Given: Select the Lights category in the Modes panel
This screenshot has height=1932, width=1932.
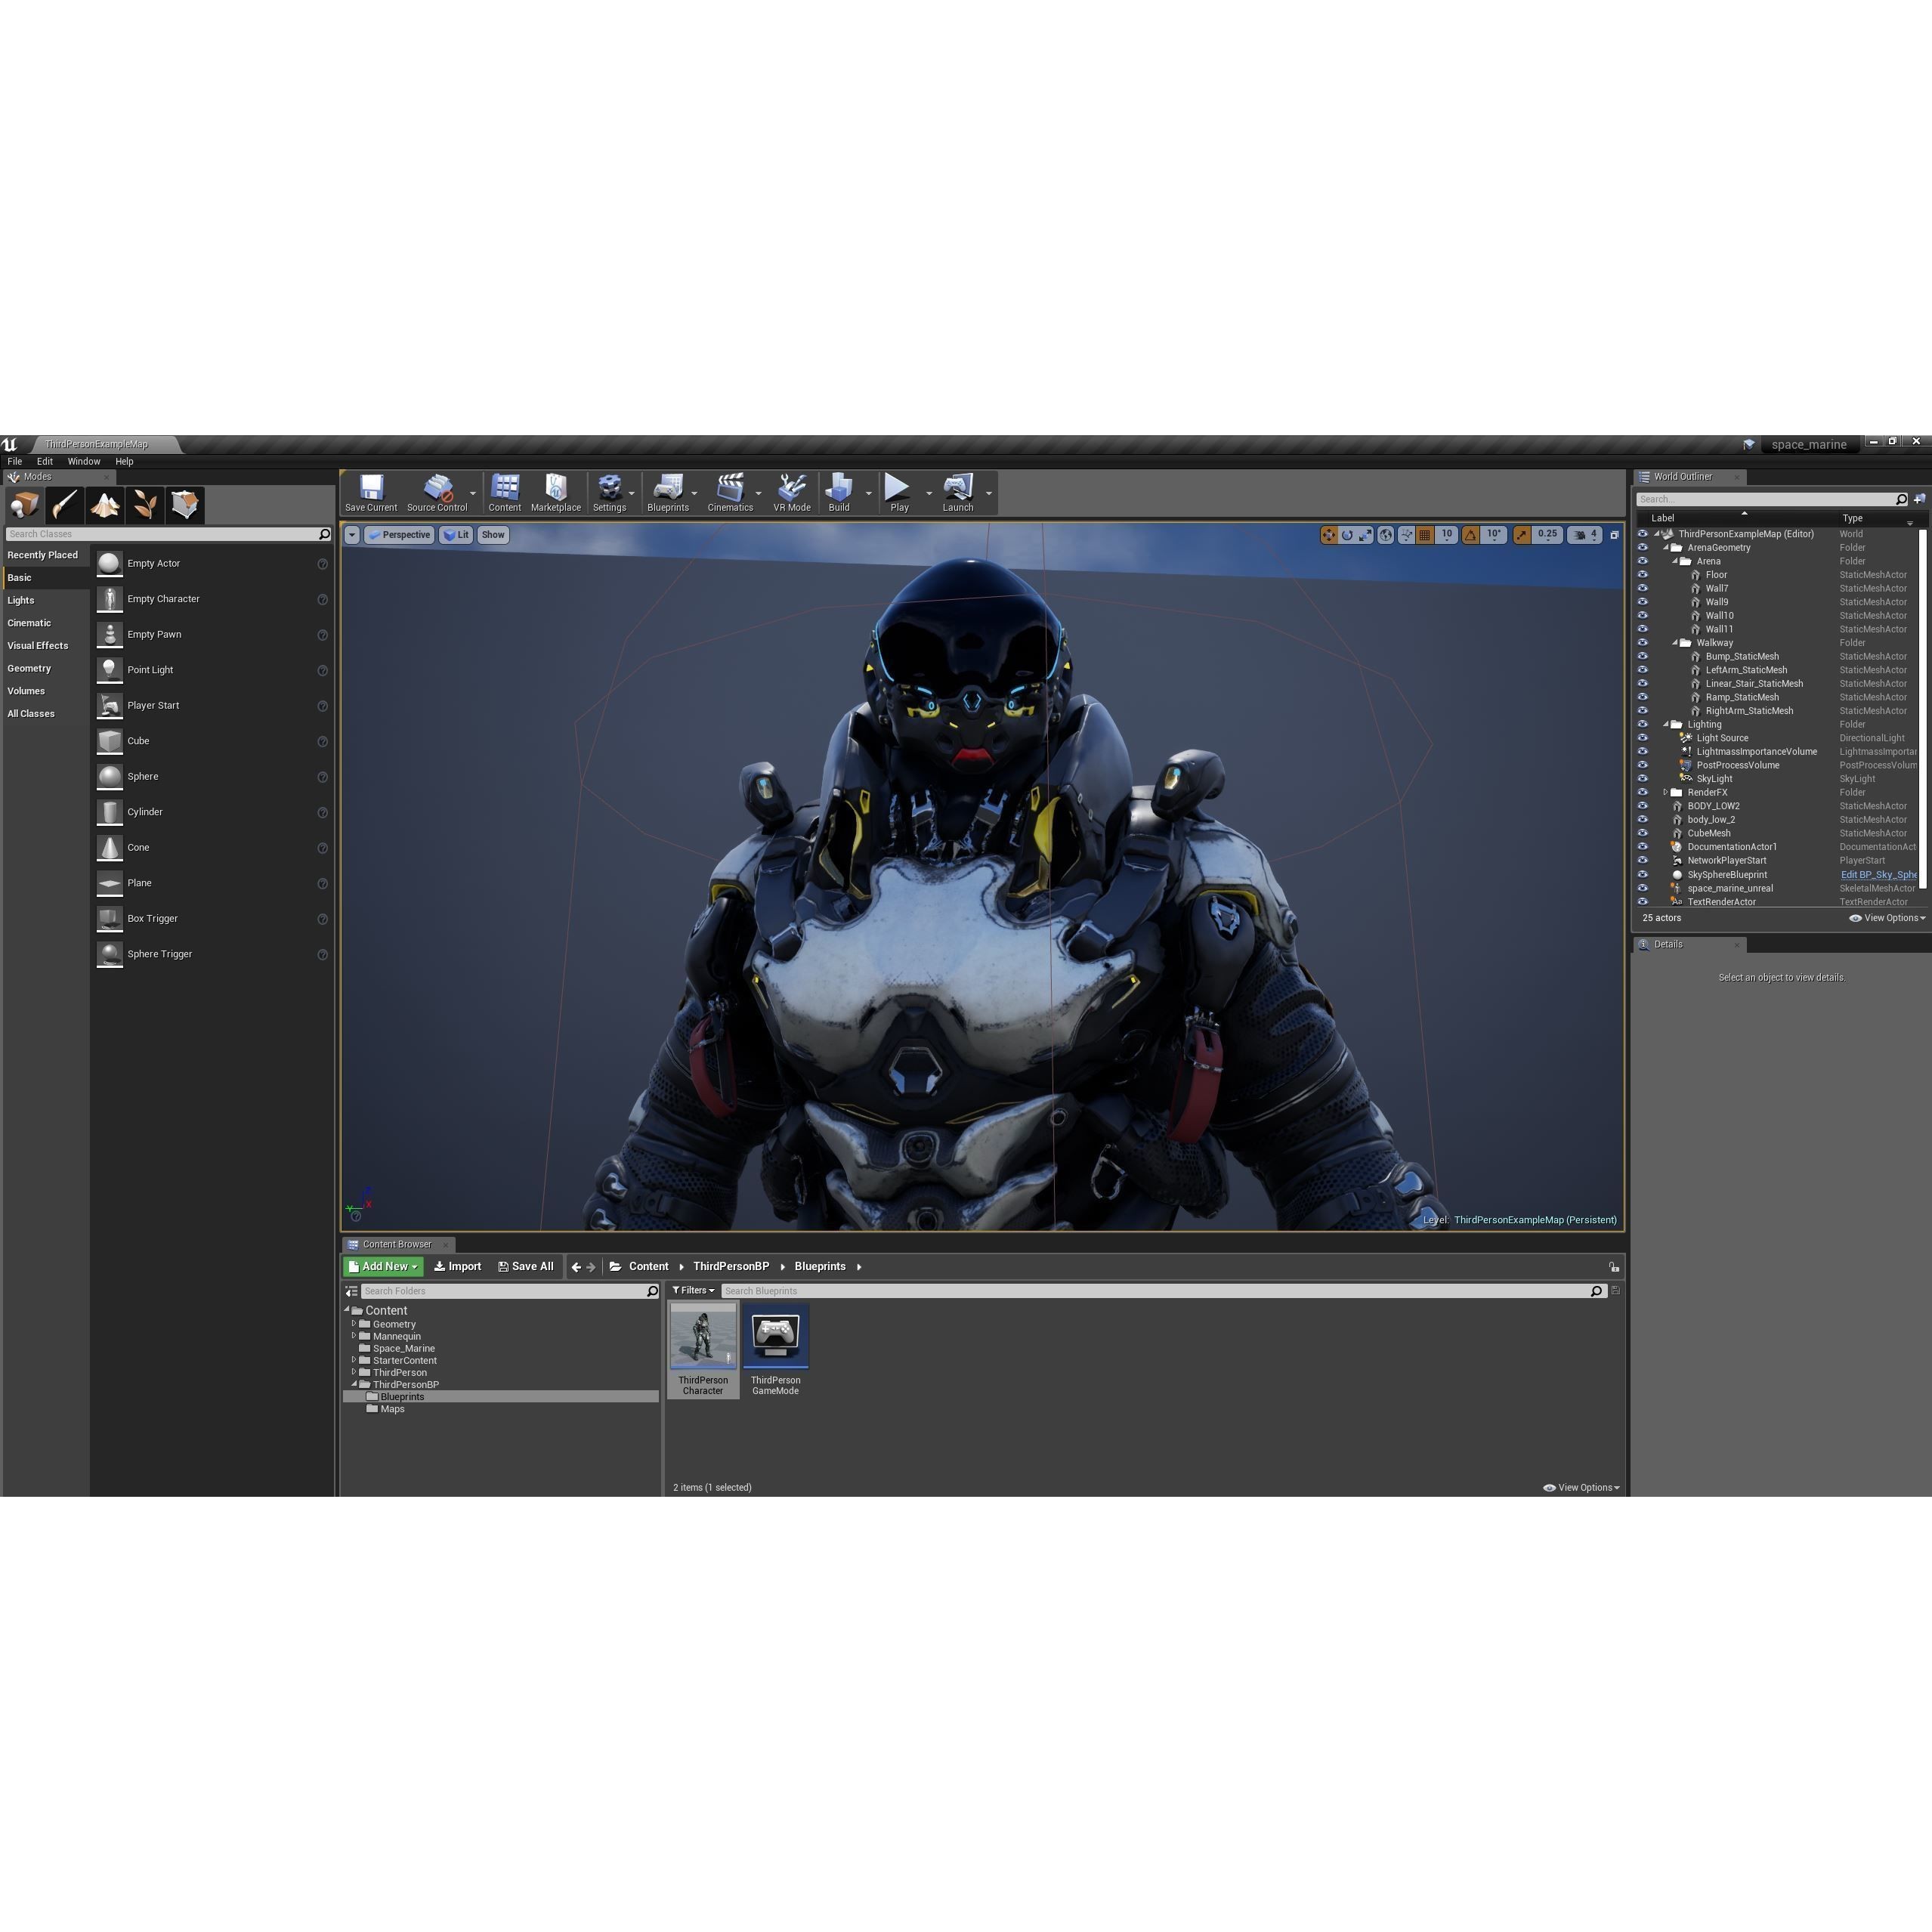Looking at the screenshot, I should (x=21, y=600).
